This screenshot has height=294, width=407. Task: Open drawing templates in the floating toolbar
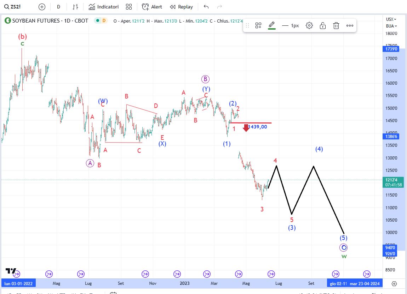(x=258, y=25)
